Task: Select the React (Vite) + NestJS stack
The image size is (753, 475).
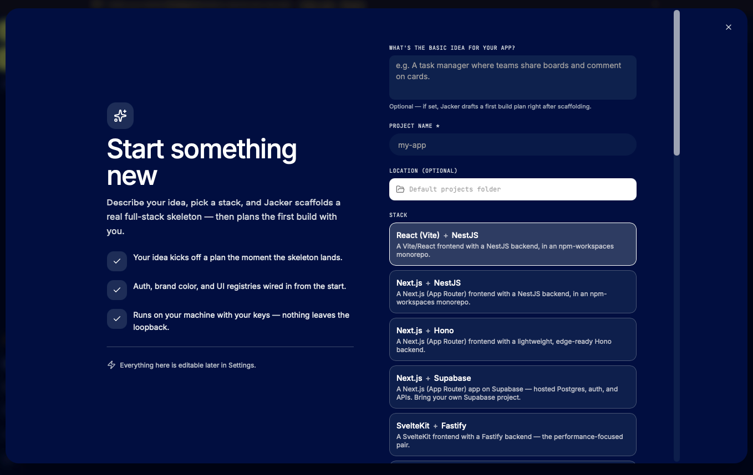Action: pyautogui.click(x=513, y=244)
